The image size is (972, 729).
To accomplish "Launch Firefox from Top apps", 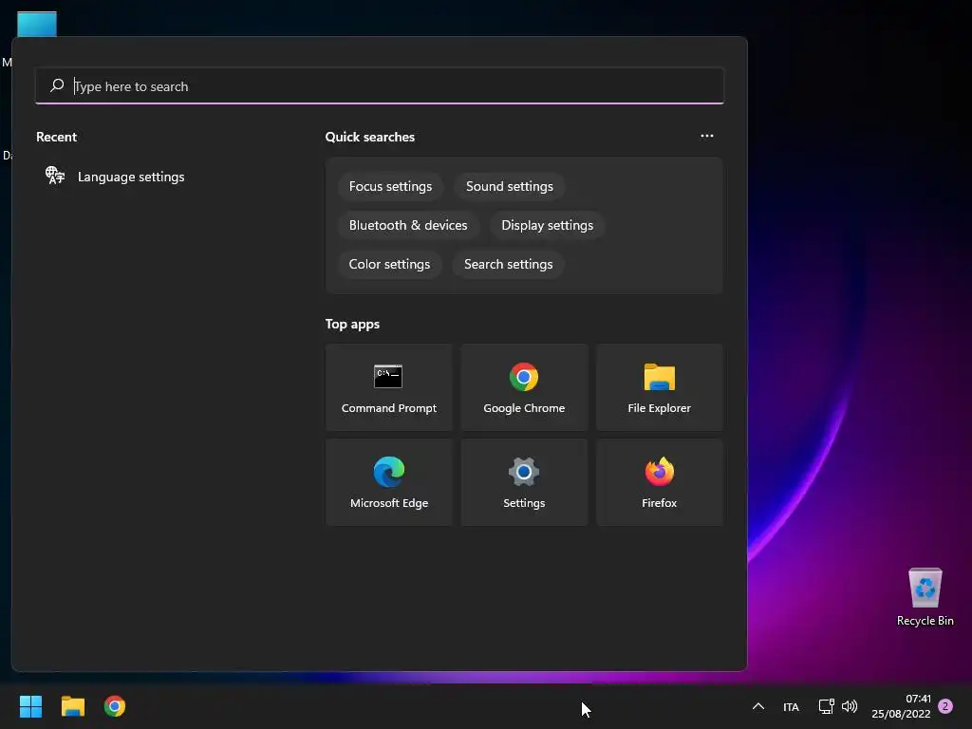I will (659, 482).
